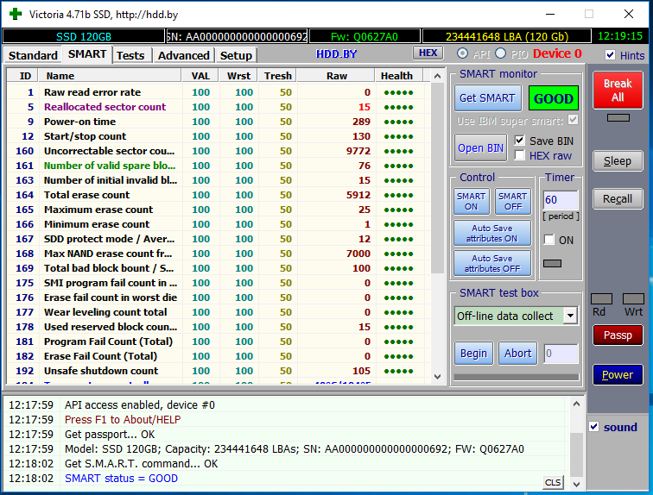Screen dimensions: 653x495
Task: Open the Advanced tab
Action: pos(183,55)
